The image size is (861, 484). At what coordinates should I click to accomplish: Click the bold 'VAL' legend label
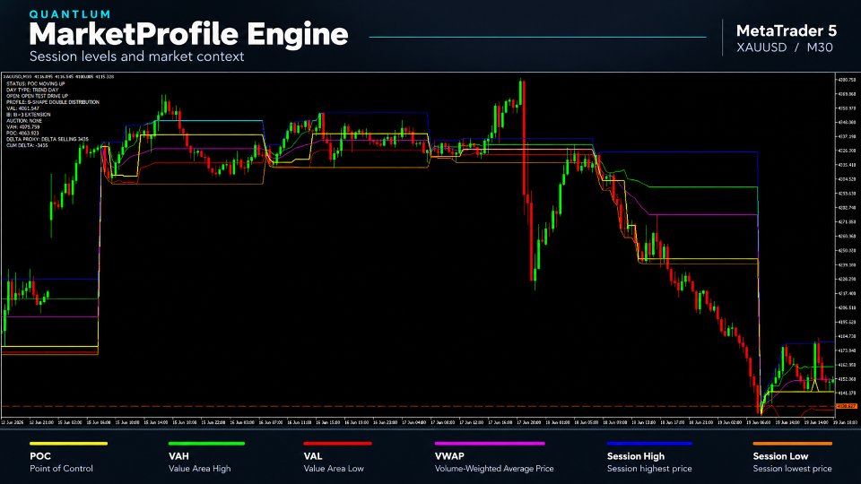coord(313,456)
